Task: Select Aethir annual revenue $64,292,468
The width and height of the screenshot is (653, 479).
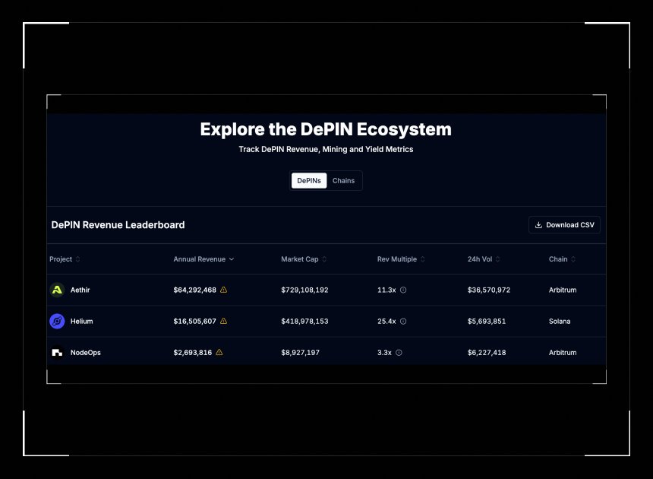Action: (x=194, y=290)
